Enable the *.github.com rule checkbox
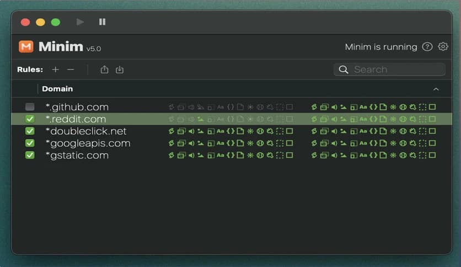The image size is (461, 267). tap(30, 107)
